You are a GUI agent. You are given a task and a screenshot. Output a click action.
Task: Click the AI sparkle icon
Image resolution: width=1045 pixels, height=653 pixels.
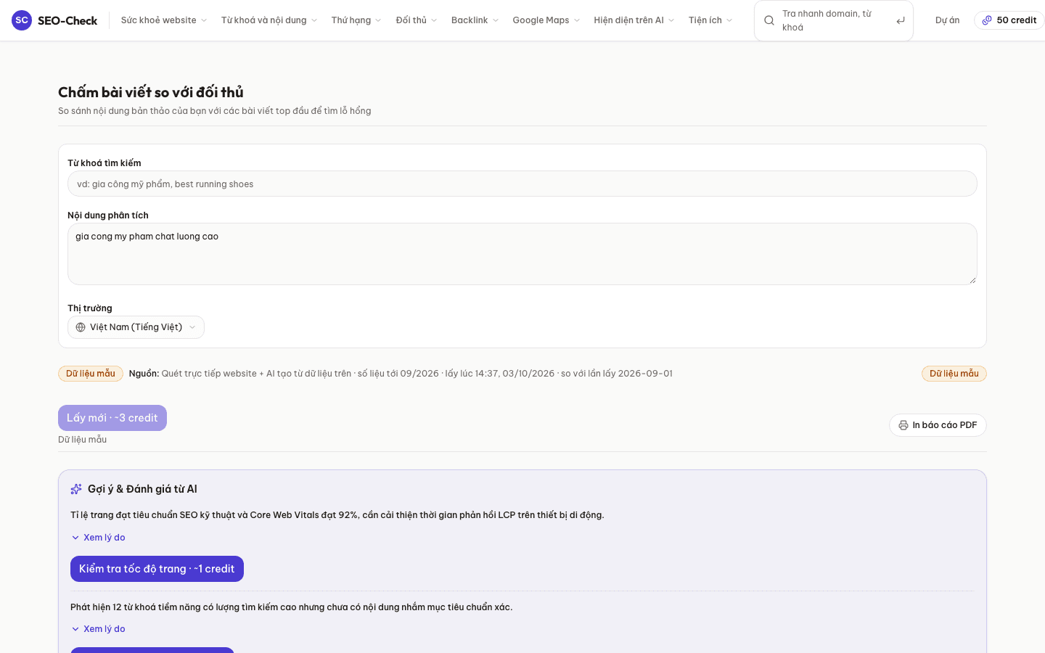(76, 489)
